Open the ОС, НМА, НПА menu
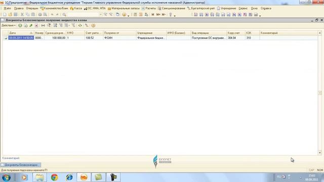 pyautogui.click(x=95, y=8)
